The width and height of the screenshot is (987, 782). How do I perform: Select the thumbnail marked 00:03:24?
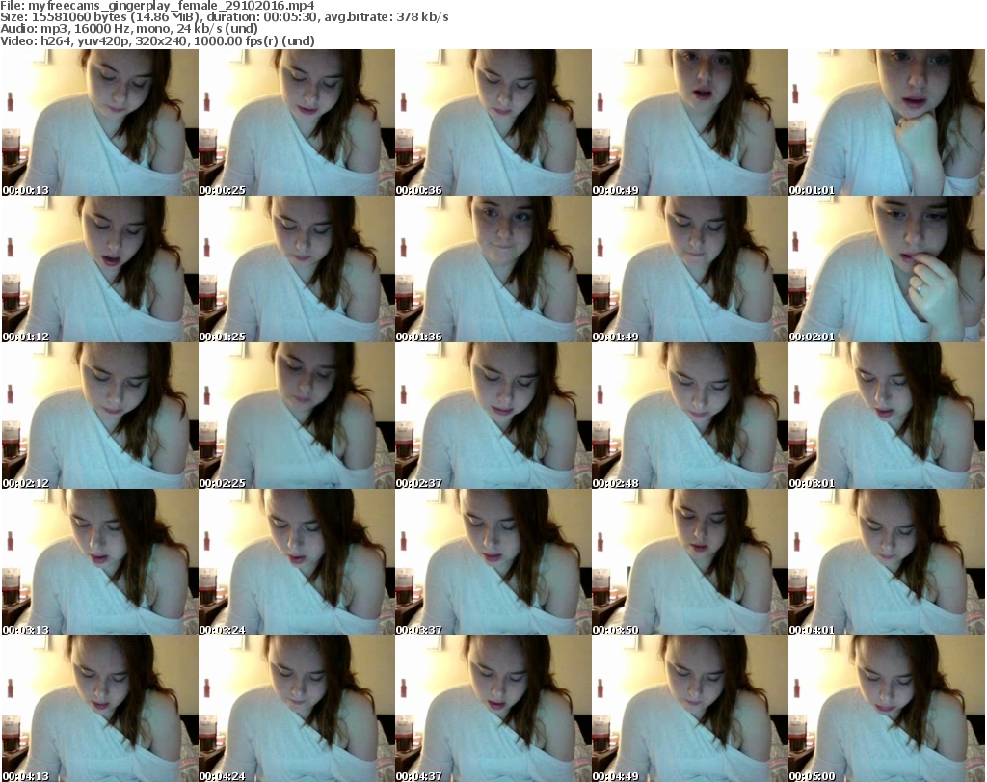[x=297, y=562]
